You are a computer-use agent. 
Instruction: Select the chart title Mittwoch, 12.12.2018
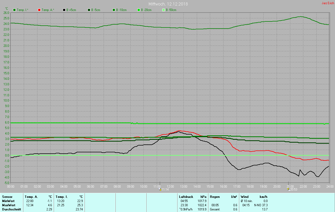click(x=168, y=4)
